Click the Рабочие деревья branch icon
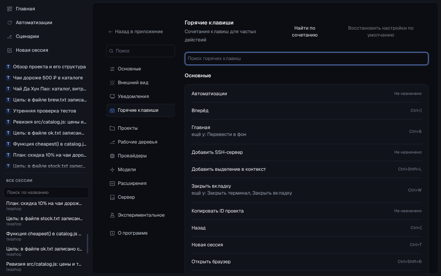The image size is (441, 276). coord(112,142)
